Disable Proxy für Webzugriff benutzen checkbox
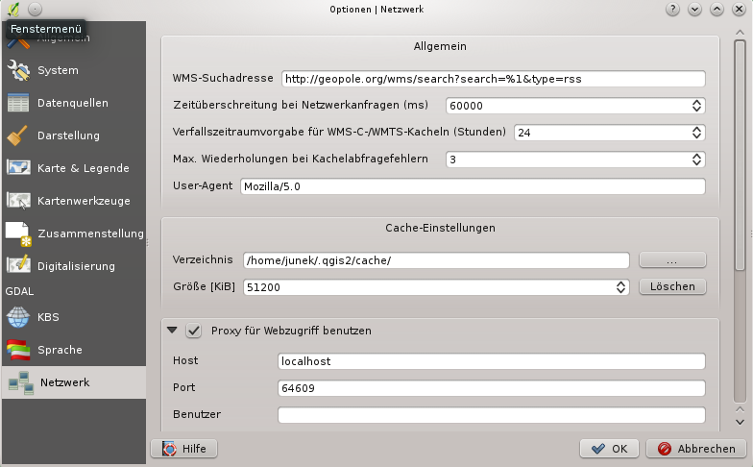 (x=194, y=331)
